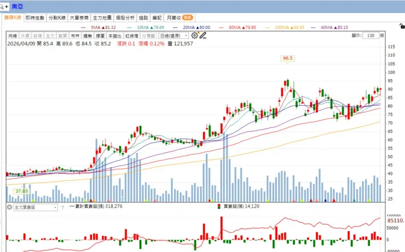Click the 96.5 high price label
The image size is (405, 252).
287,58
